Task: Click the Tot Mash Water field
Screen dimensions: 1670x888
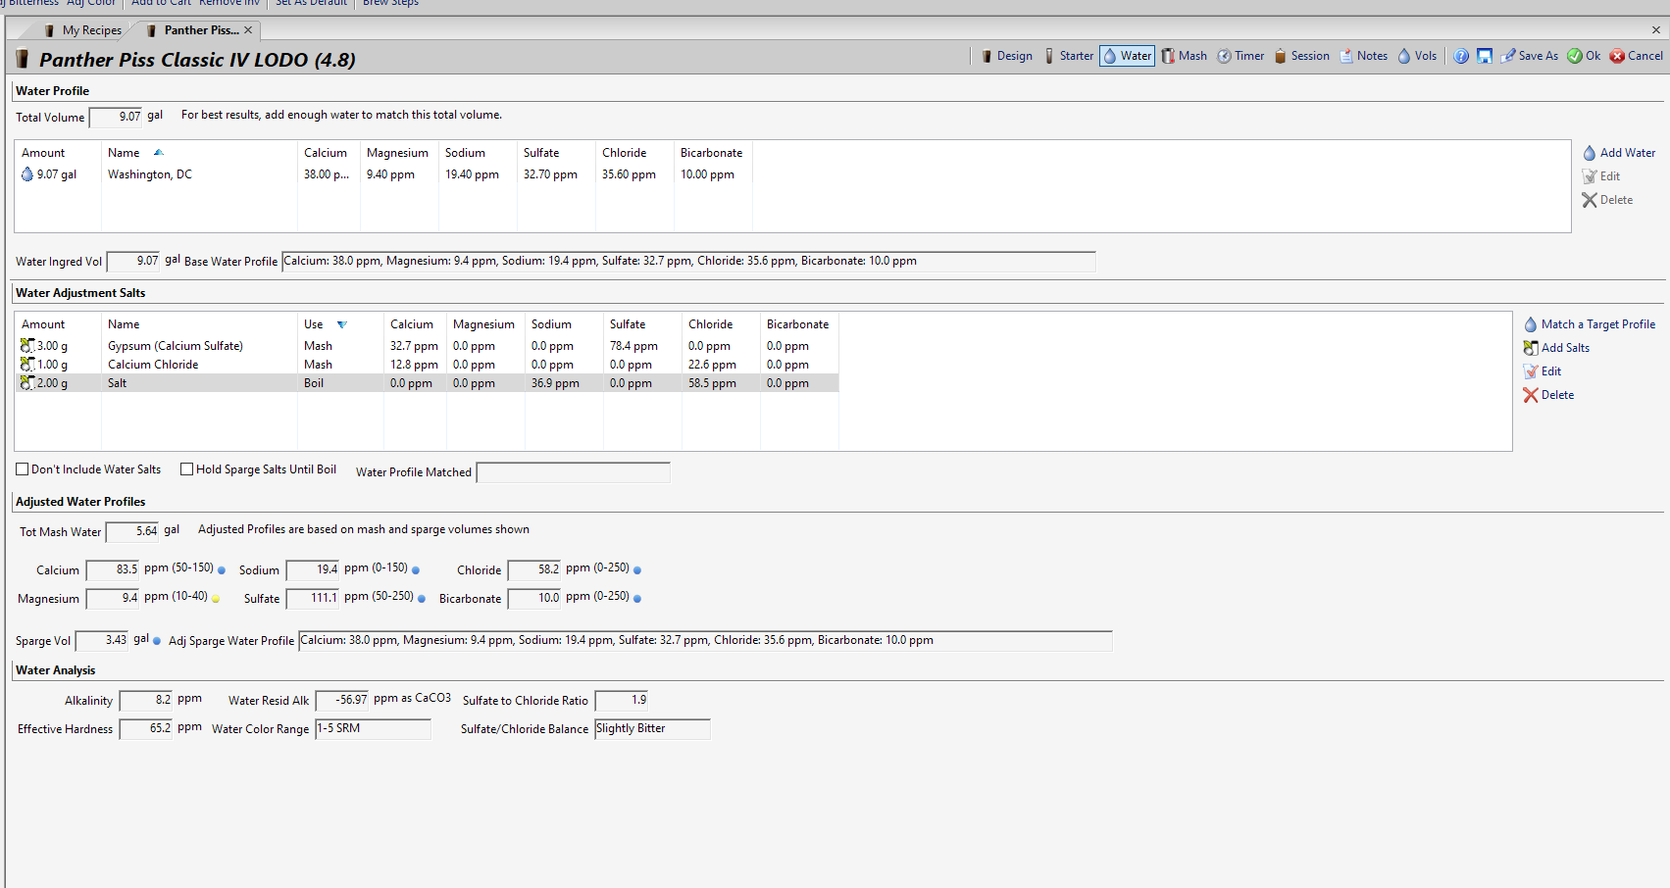Action: tap(133, 532)
